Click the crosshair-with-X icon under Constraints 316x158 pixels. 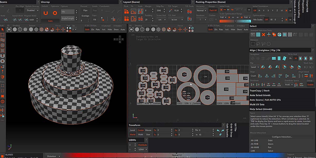[x=113, y=19]
